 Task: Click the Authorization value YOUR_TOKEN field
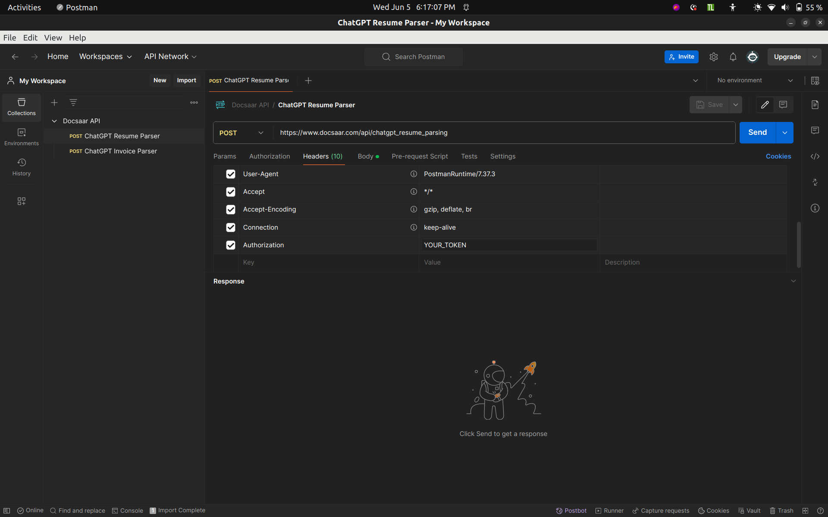509,245
